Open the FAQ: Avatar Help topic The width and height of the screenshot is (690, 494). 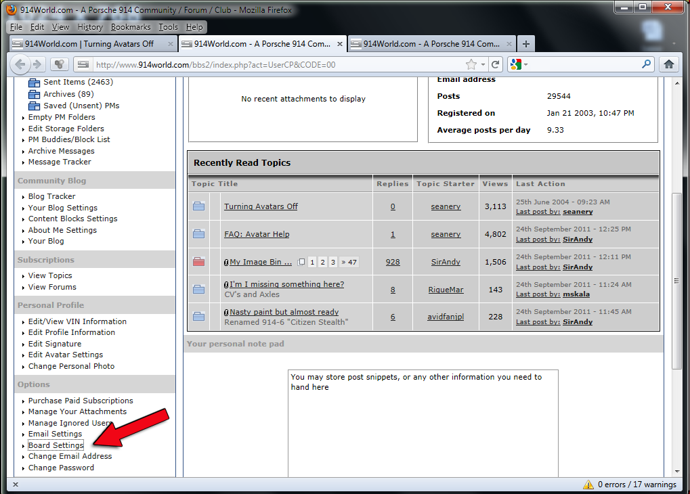pos(257,234)
